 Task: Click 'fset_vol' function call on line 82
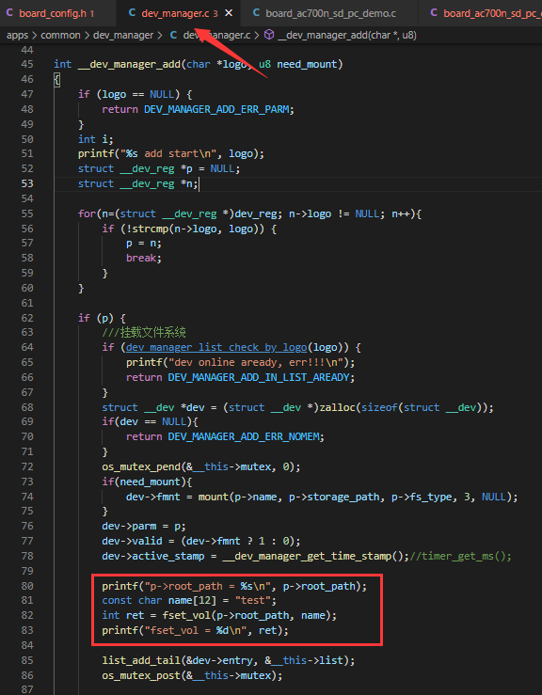(186, 616)
